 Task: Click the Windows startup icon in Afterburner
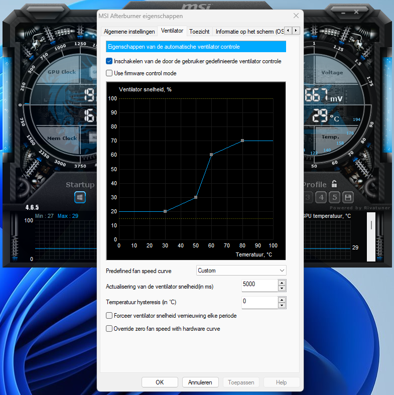pyautogui.click(x=80, y=197)
